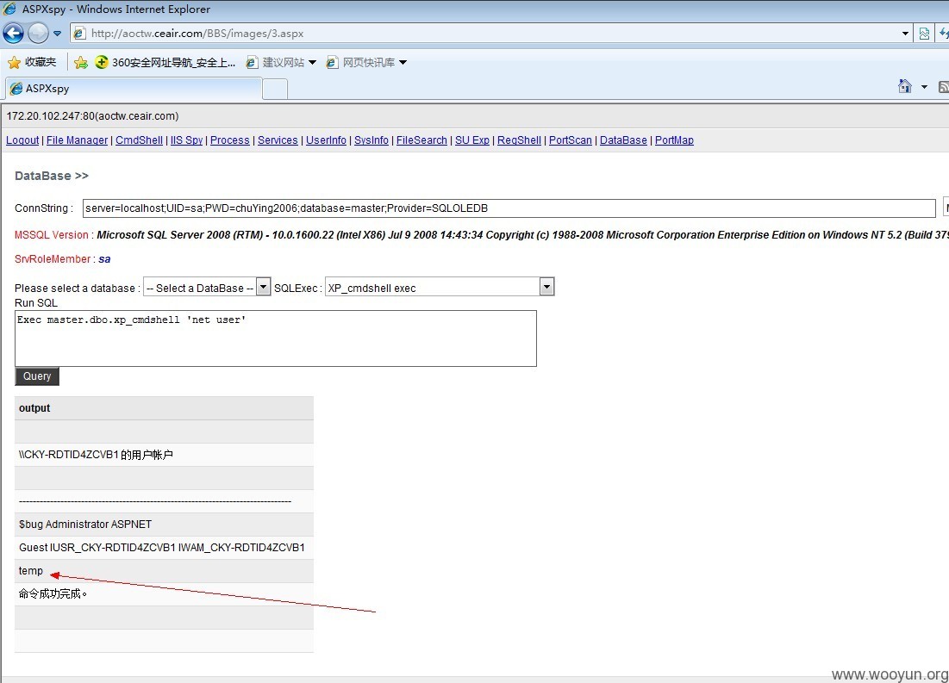Click the Home icon in toolbar
Image resolution: width=949 pixels, height=683 pixels.
(905, 86)
